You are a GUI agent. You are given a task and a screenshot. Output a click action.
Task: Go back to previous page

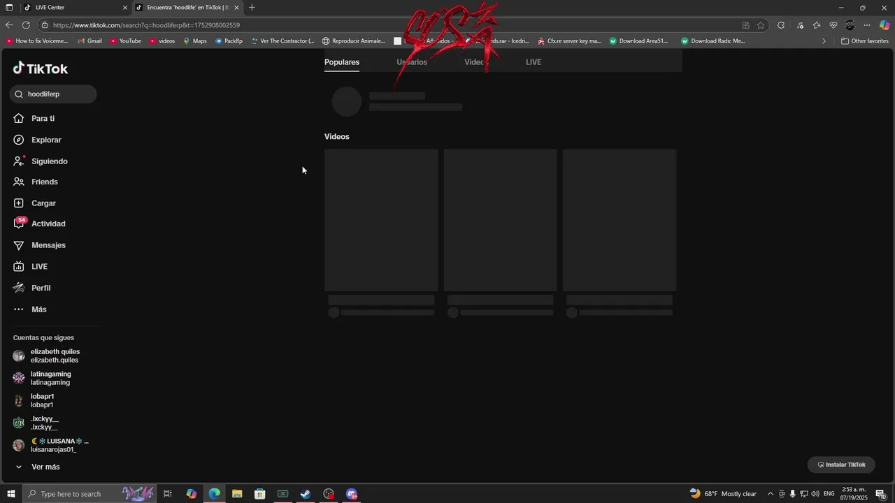coord(9,25)
